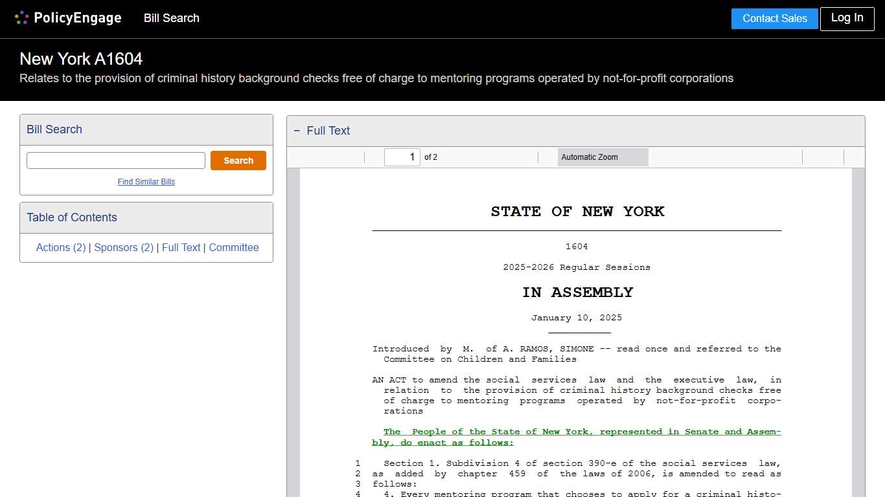
Task: Open the Automatic Zoom dropdown
Action: (602, 157)
